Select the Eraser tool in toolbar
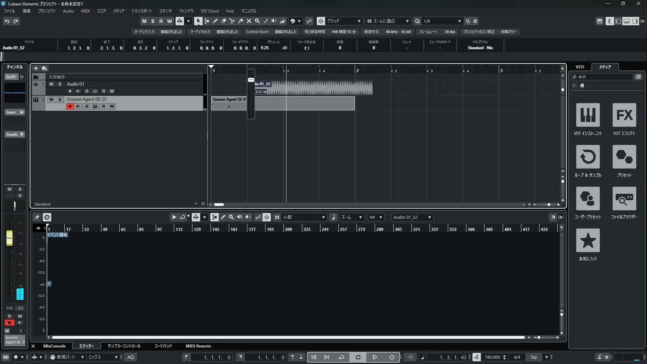Image resolution: width=647 pixels, height=364 pixels. point(223,21)
